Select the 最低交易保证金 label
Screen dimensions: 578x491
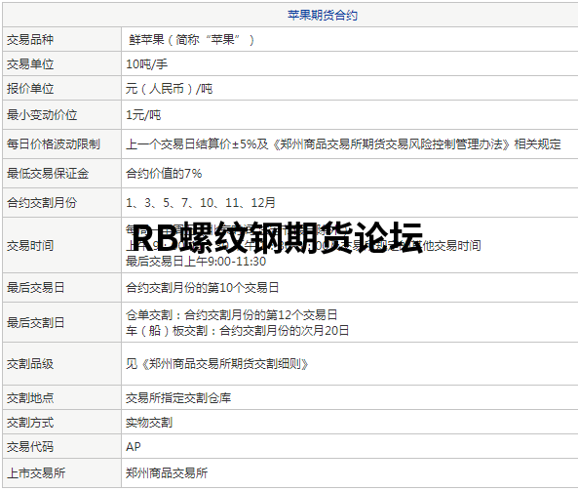[x=48, y=173]
